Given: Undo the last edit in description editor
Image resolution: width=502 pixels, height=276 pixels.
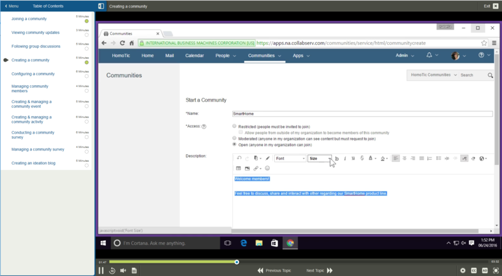Looking at the screenshot, I should 239,158.
